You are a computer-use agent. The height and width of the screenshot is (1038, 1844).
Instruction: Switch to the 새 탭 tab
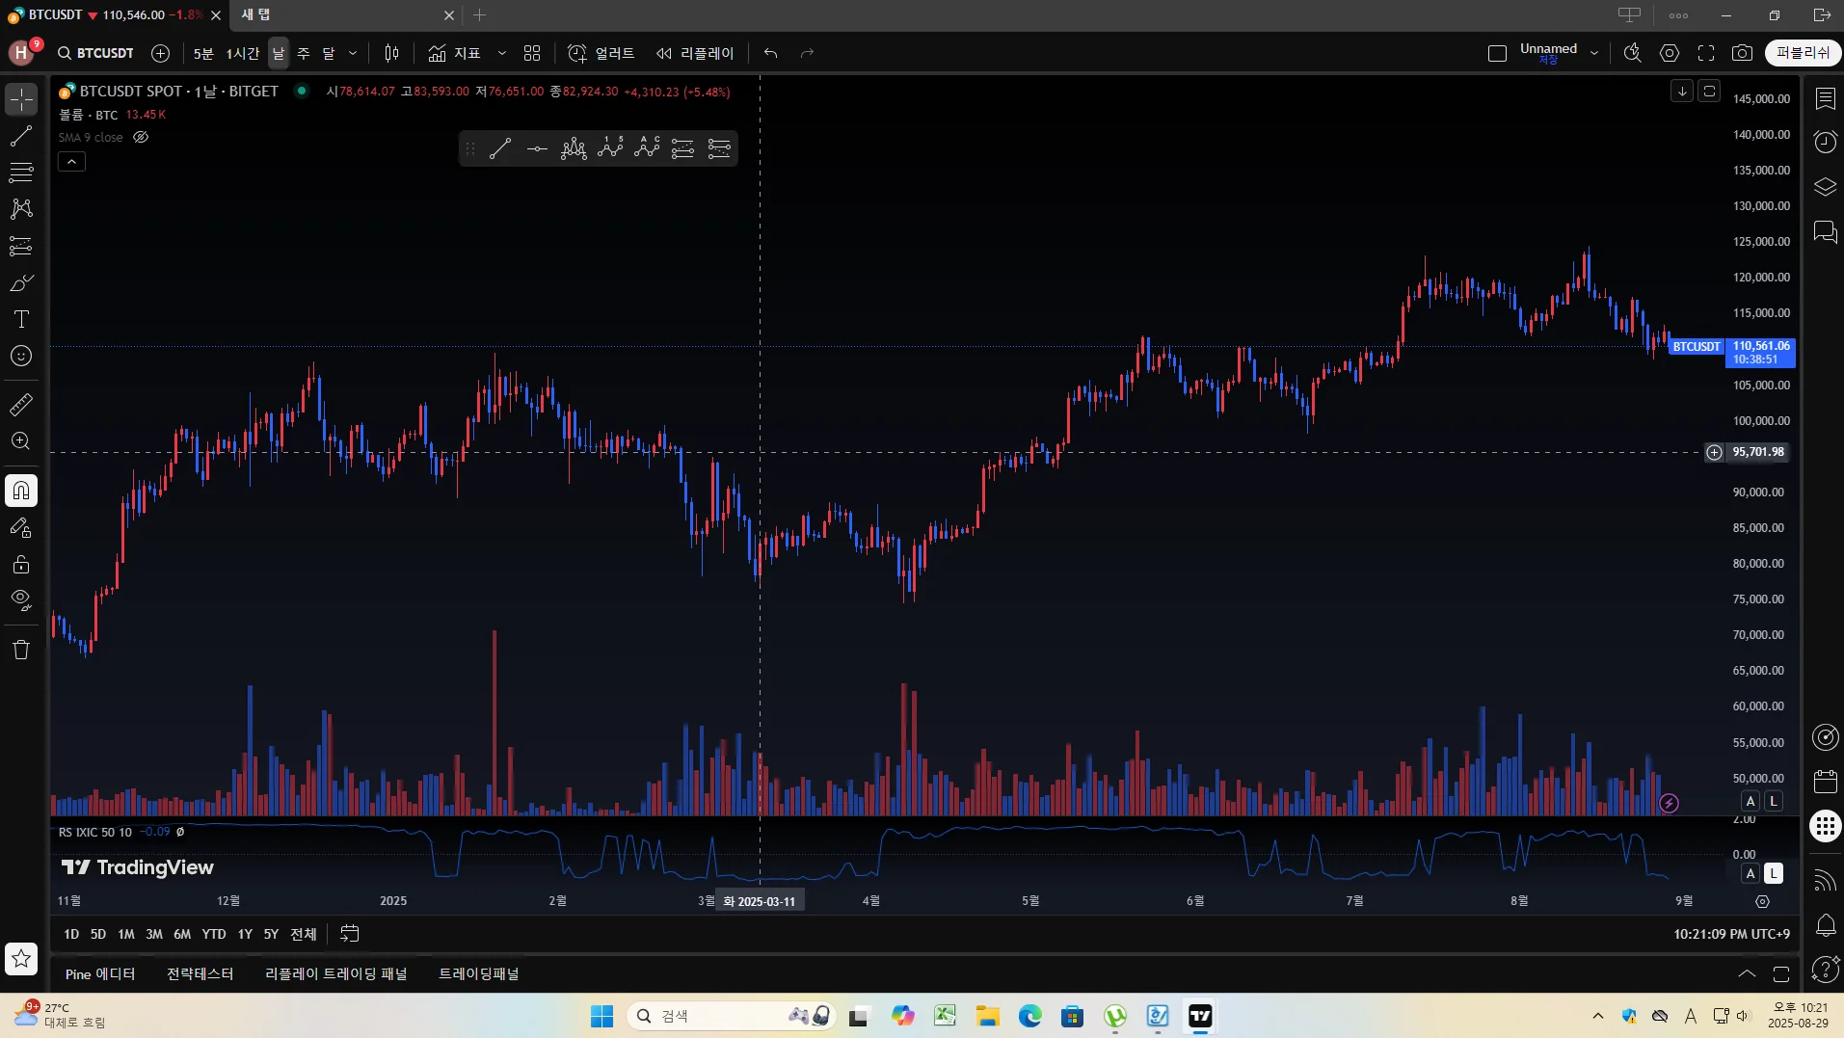[x=345, y=15]
